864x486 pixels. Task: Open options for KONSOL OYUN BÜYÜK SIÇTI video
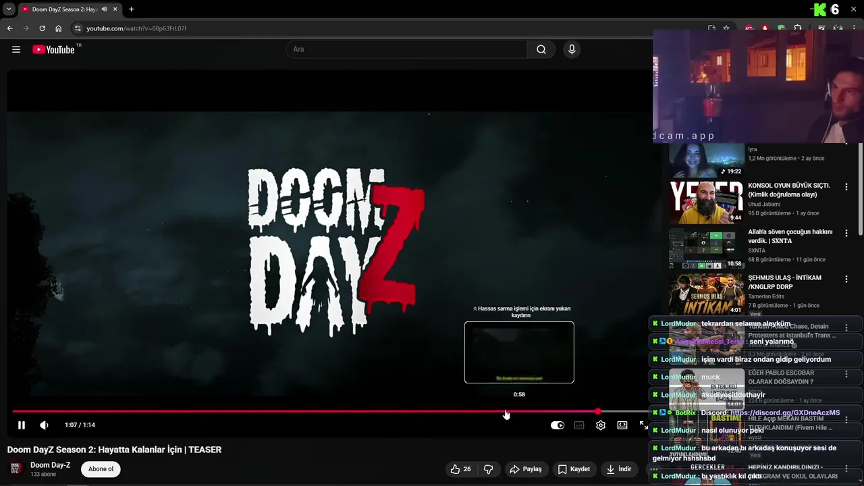point(846,186)
